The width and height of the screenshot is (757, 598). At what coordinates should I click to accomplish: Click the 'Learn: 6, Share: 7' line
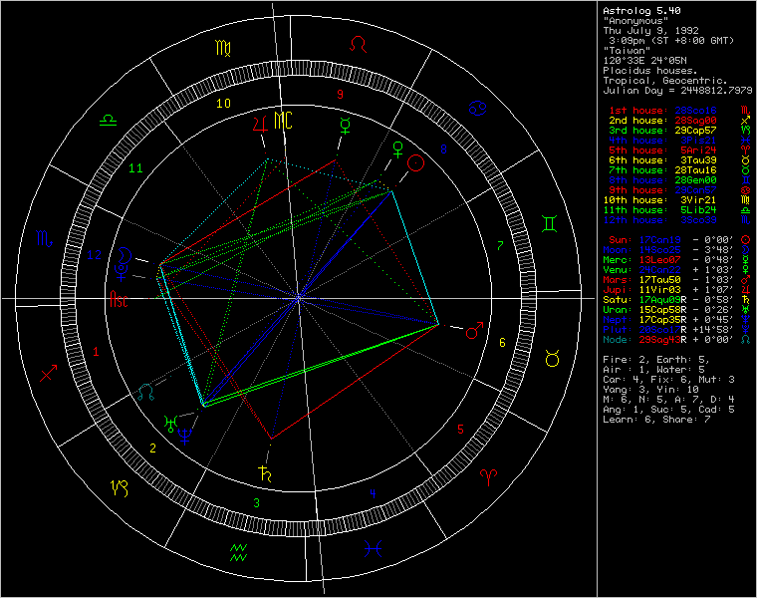click(x=656, y=420)
